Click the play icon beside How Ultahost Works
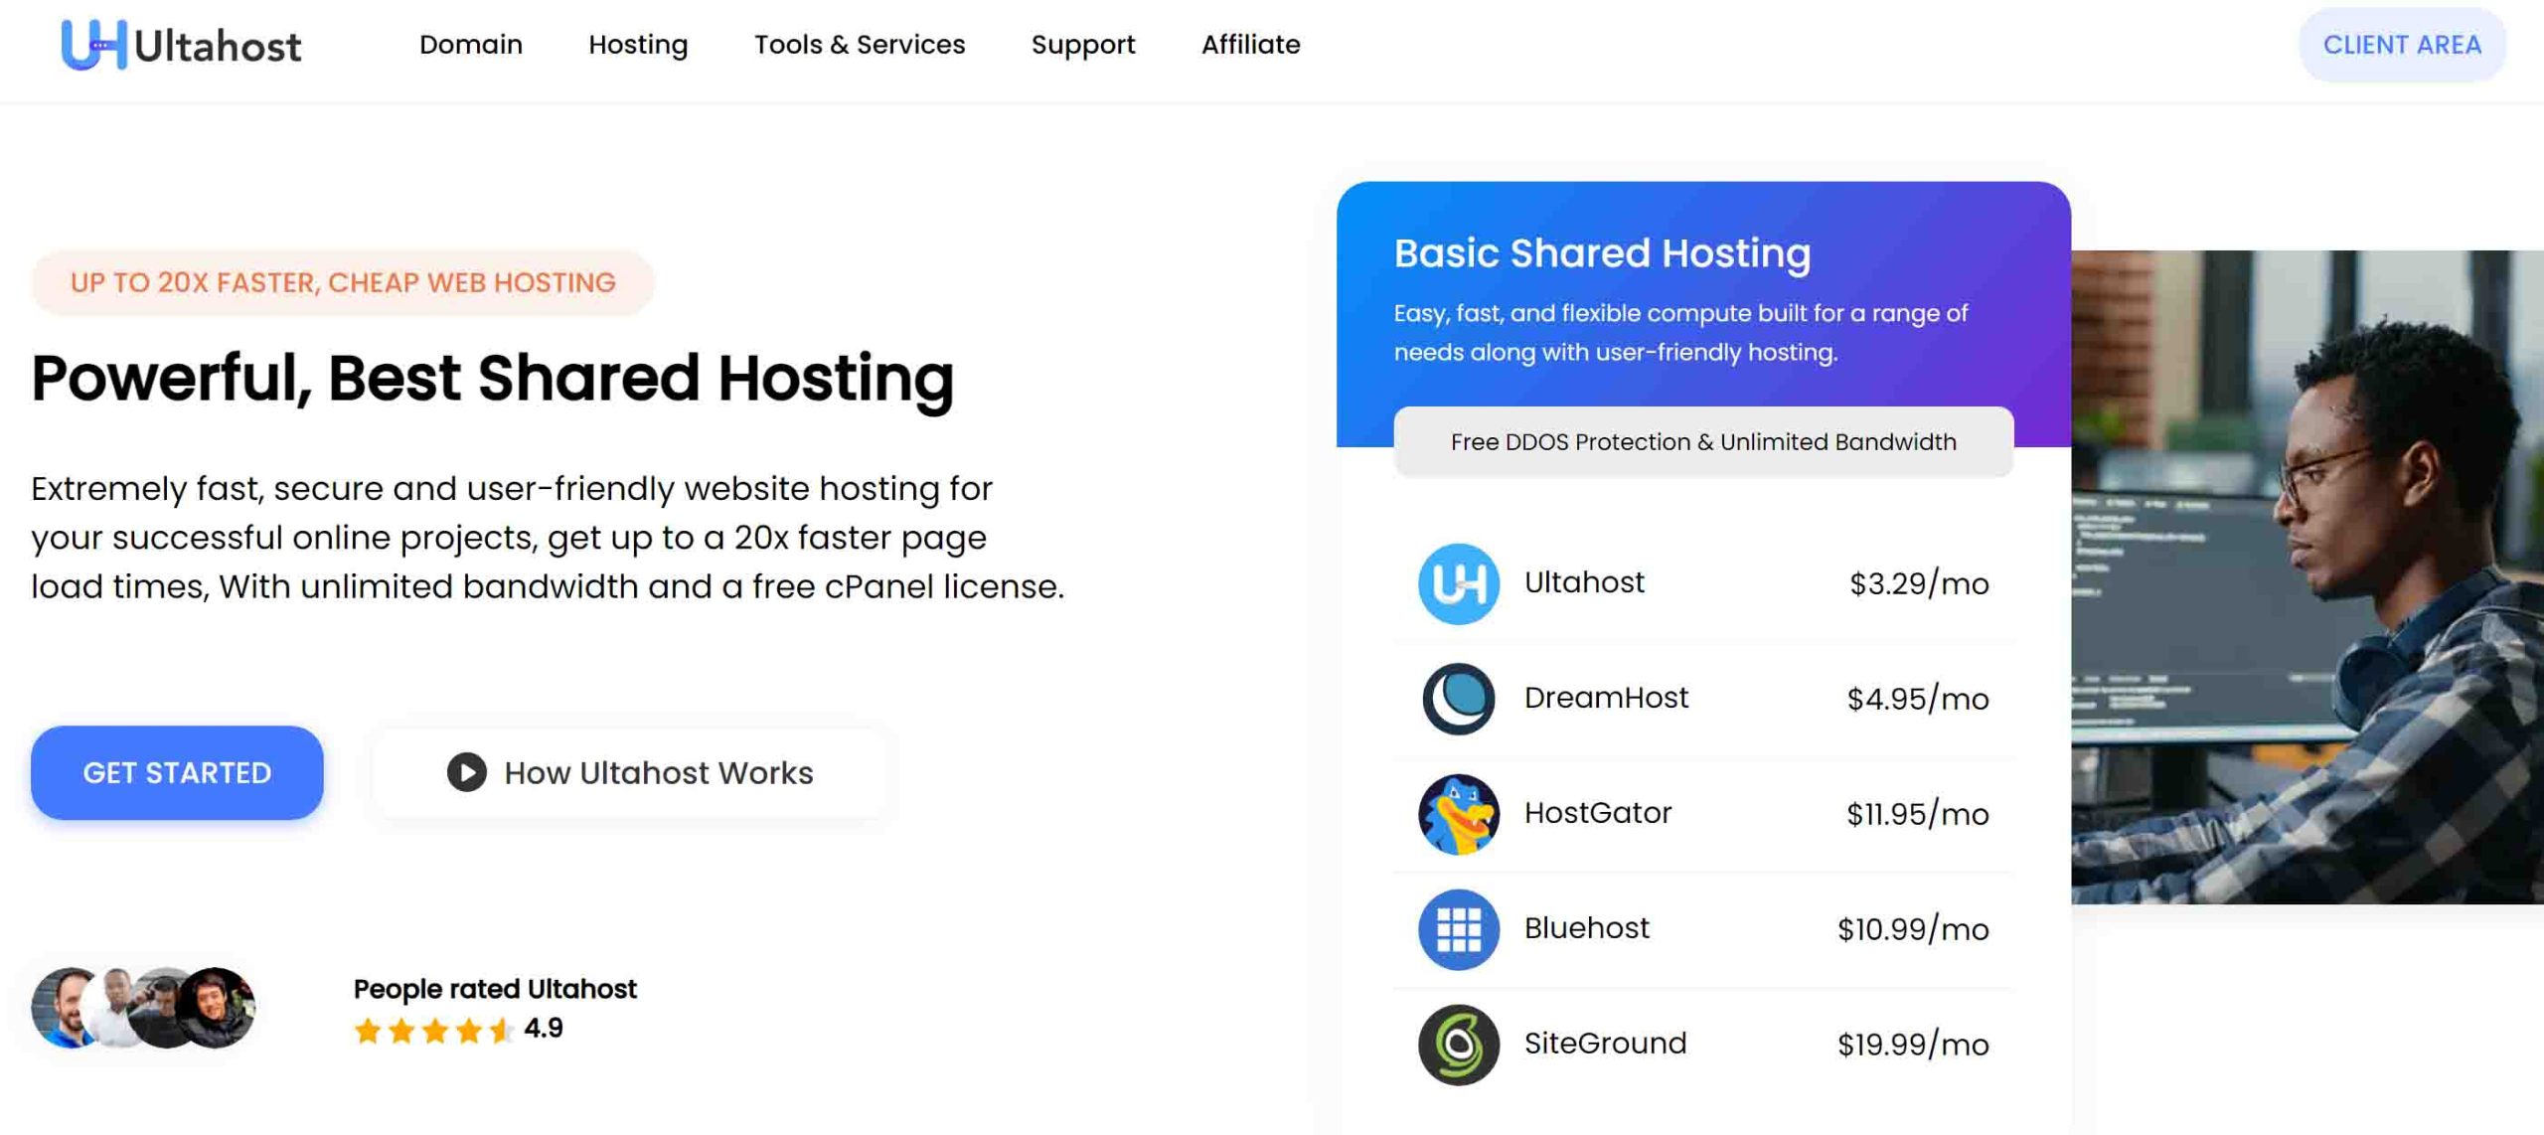 click(466, 772)
